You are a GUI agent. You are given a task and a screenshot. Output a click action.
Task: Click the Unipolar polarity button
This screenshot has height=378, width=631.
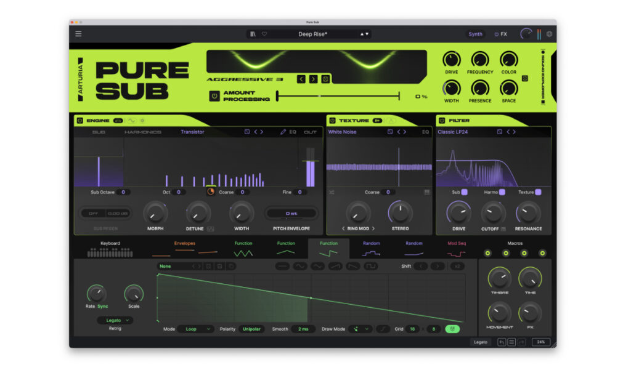coord(251,329)
